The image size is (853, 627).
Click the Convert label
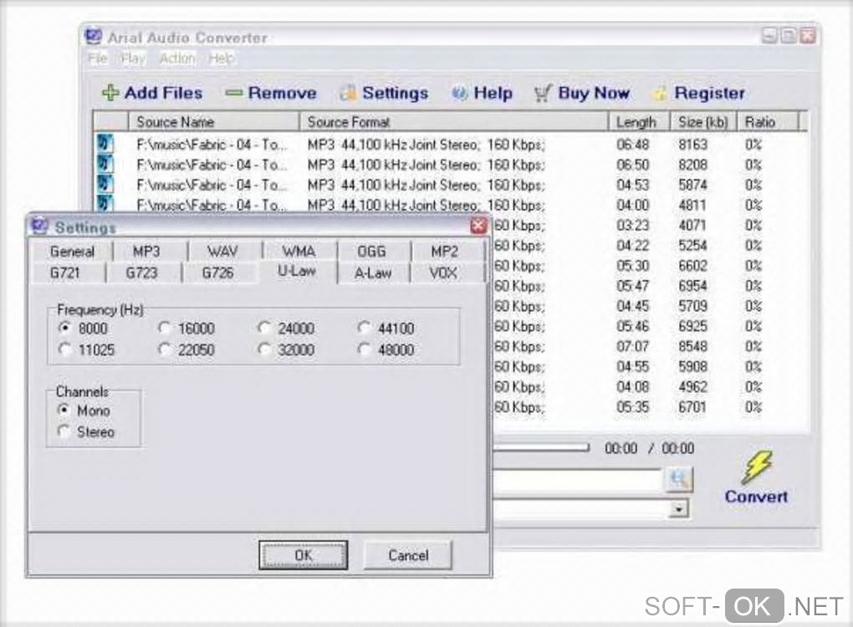coord(756,497)
